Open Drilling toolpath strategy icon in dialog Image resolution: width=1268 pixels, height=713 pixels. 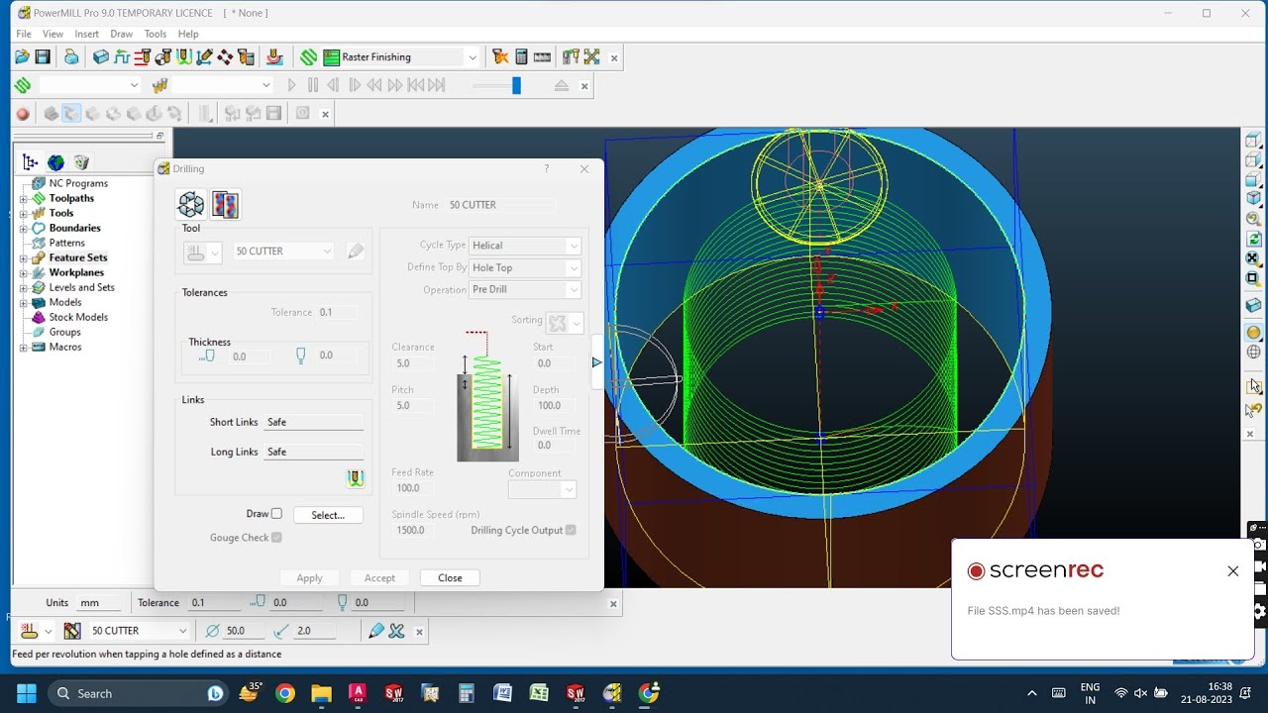pos(191,205)
